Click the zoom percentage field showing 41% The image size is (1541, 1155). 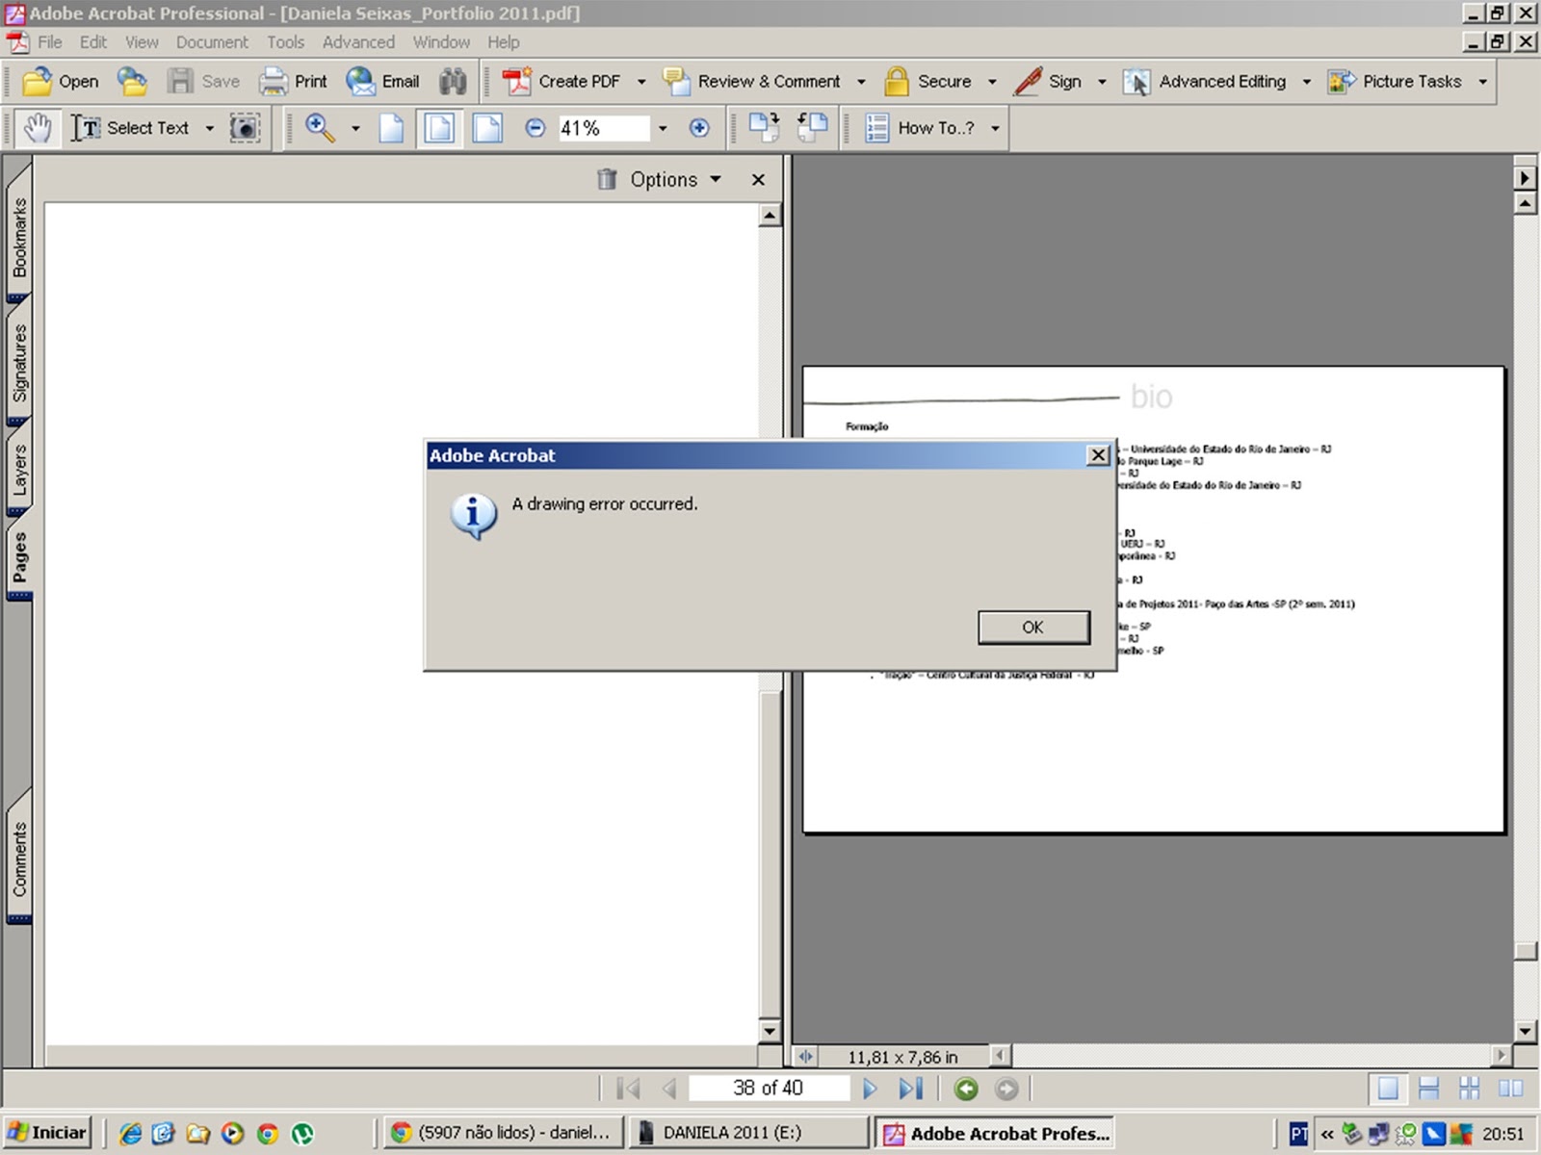603,128
